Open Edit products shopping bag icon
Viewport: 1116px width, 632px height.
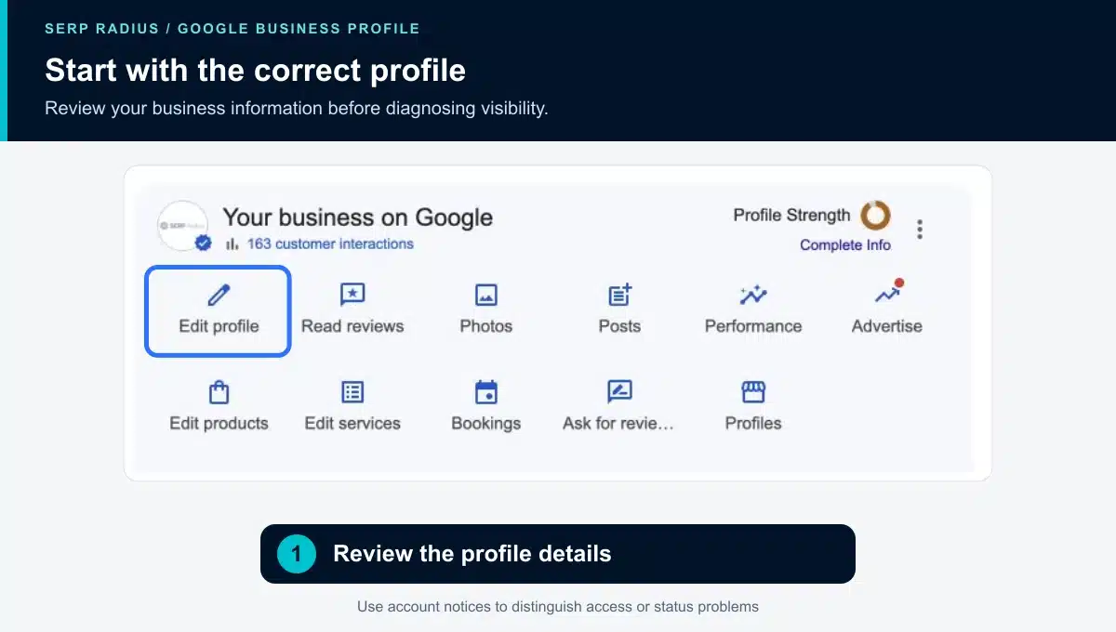click(219, 392)
